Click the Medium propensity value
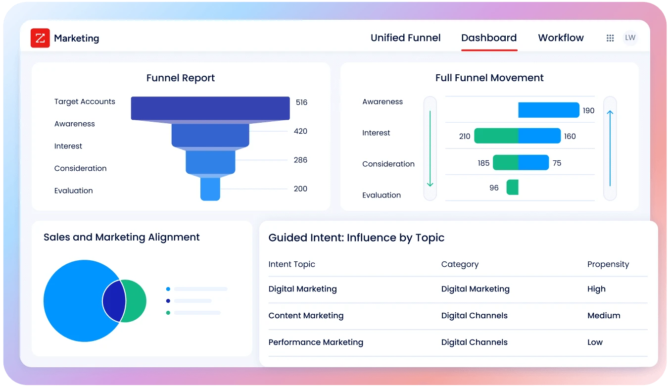The width and height of the screenshot is (670, 387). point(604,316)
